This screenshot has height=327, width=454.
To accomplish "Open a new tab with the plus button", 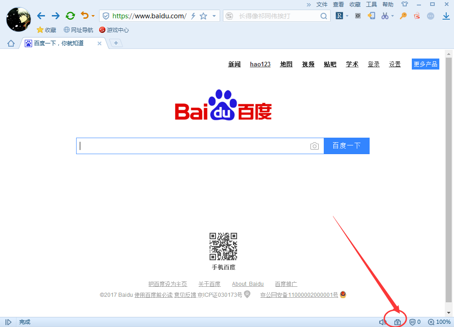I will 116,43.
